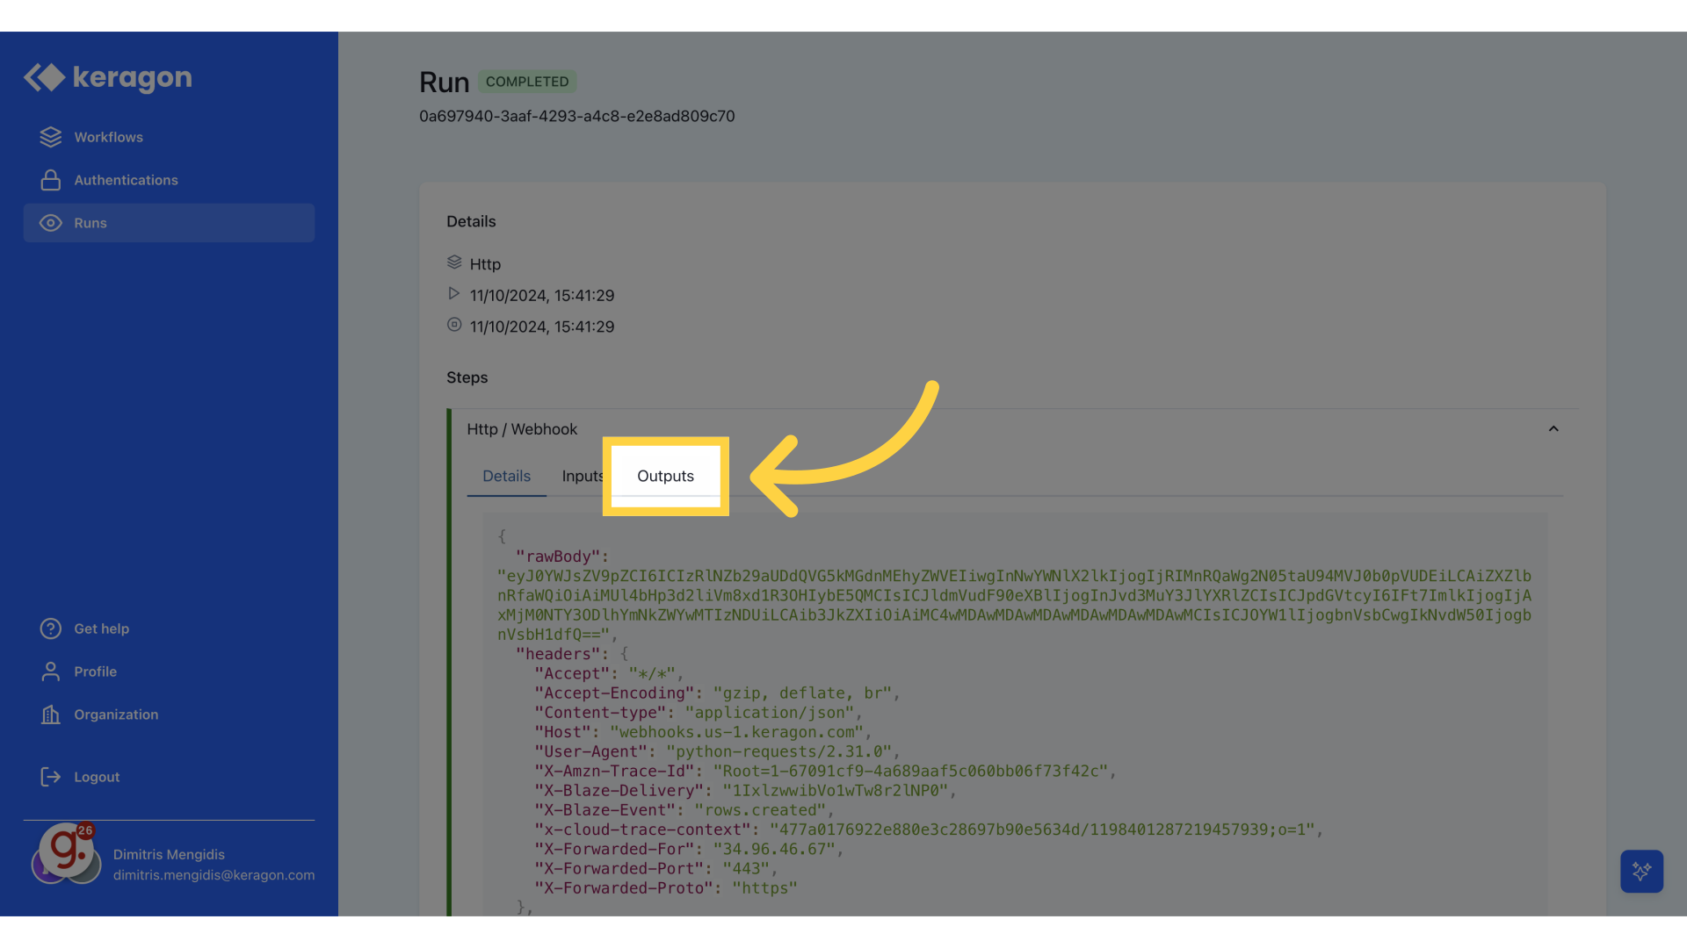Click the "Content-type" application/json line
The width and height of the screenshot is (1687, 948).
699,713
